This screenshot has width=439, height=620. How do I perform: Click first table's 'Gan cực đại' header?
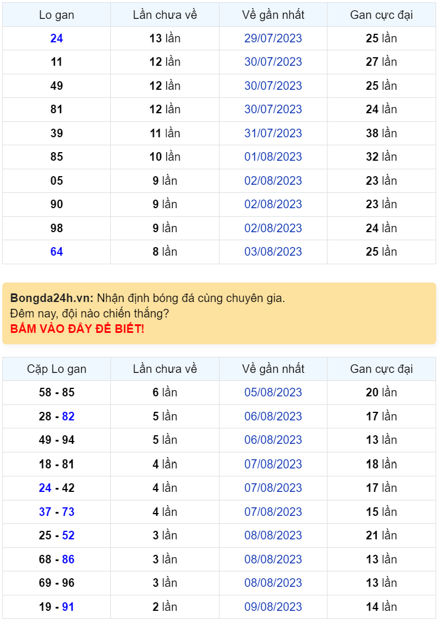point(381,15)
